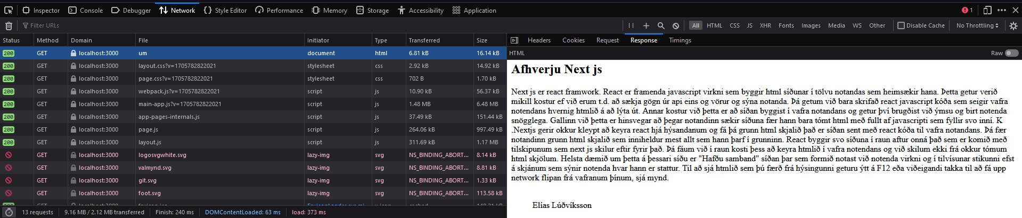This screenshot has height=218, width=1022.
Task: Sort by the Status column header
Action: point(17,40)
